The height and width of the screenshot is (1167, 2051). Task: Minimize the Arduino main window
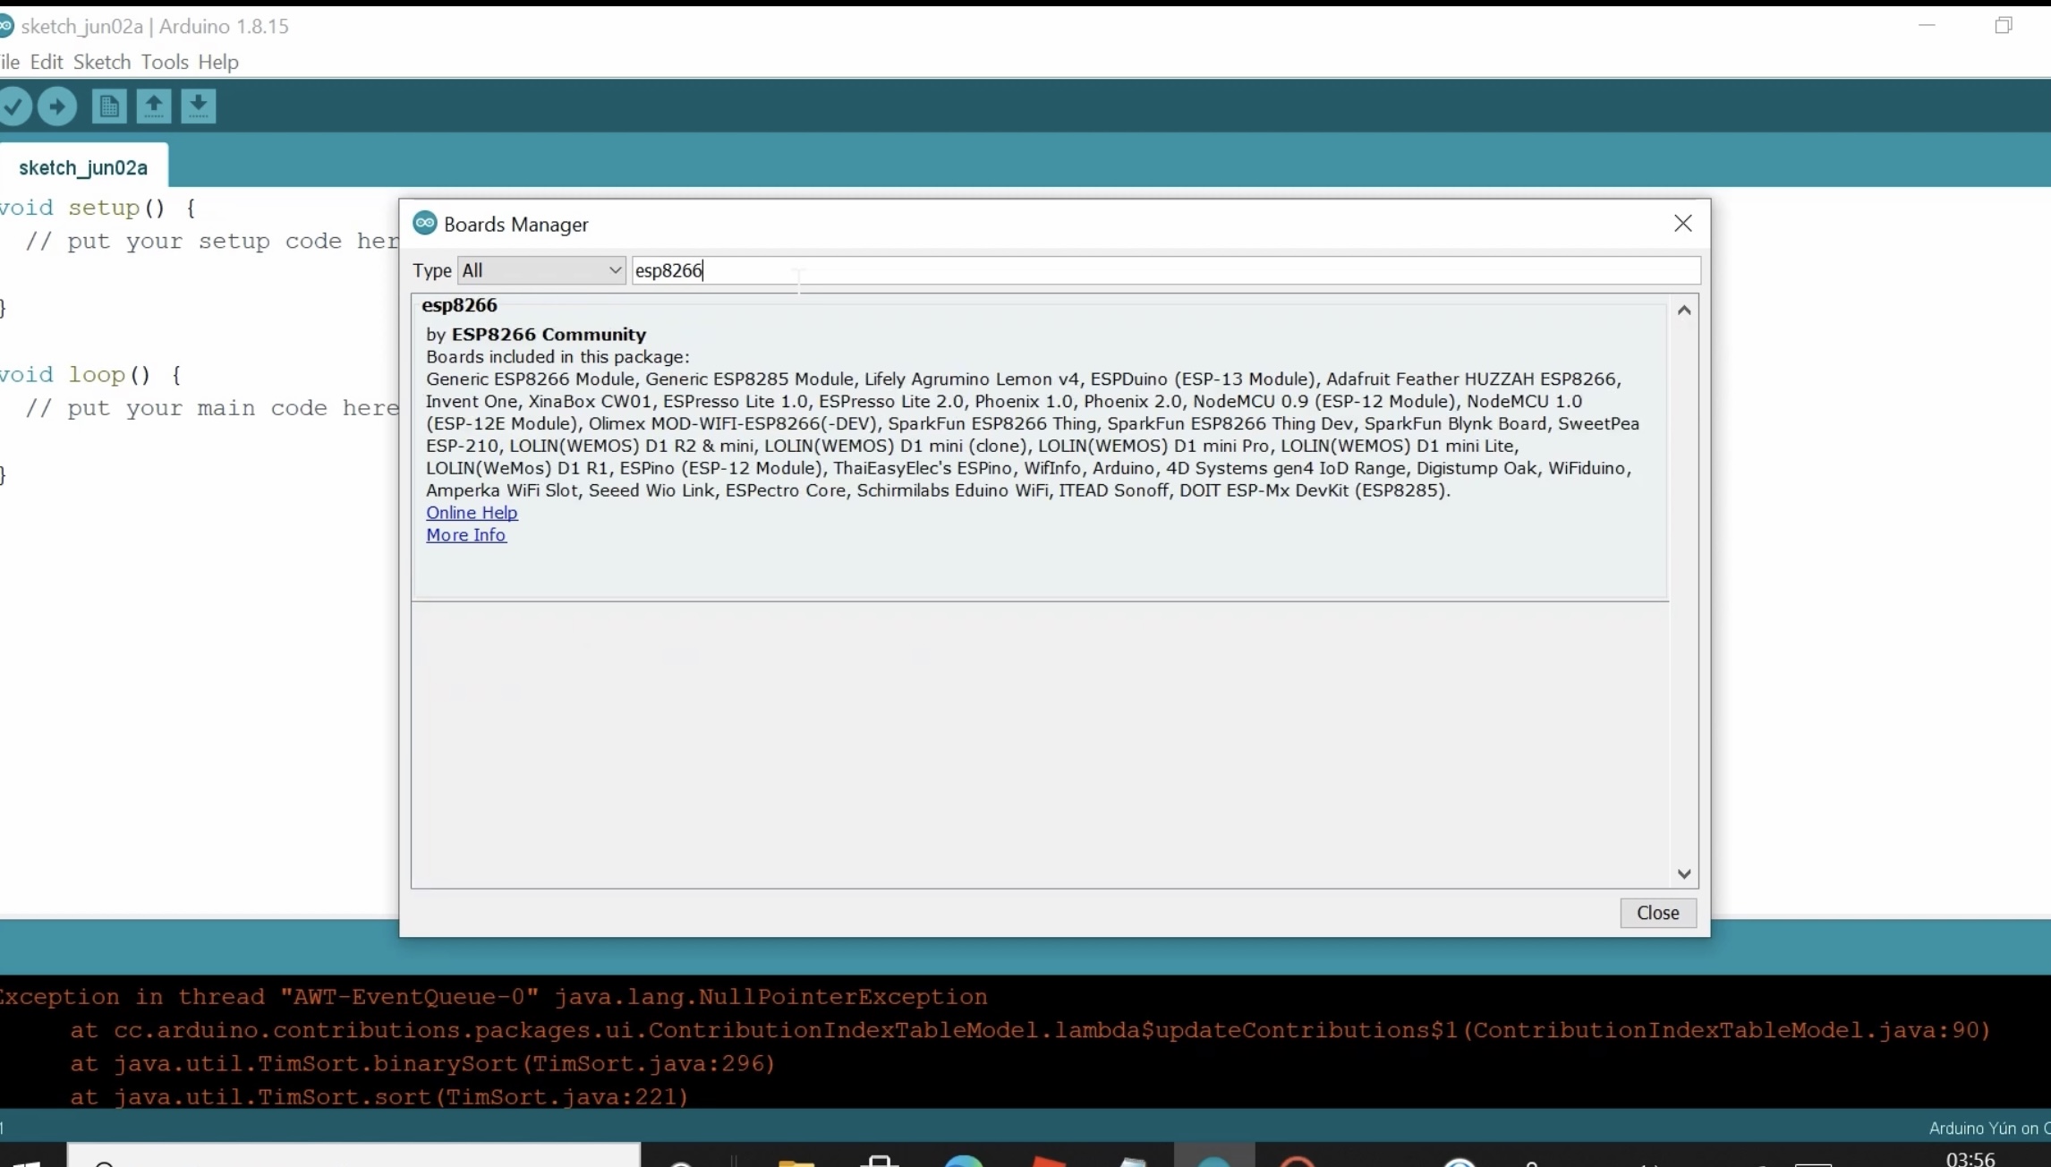pyautogui.click(x=1928, y=25)
